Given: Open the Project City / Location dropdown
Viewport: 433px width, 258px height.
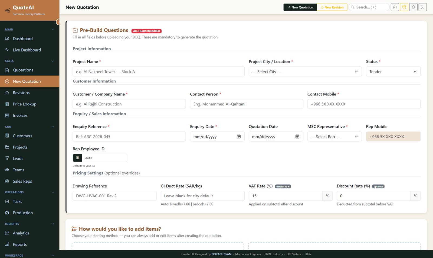Looking at the screenshot, I should 305,72.
